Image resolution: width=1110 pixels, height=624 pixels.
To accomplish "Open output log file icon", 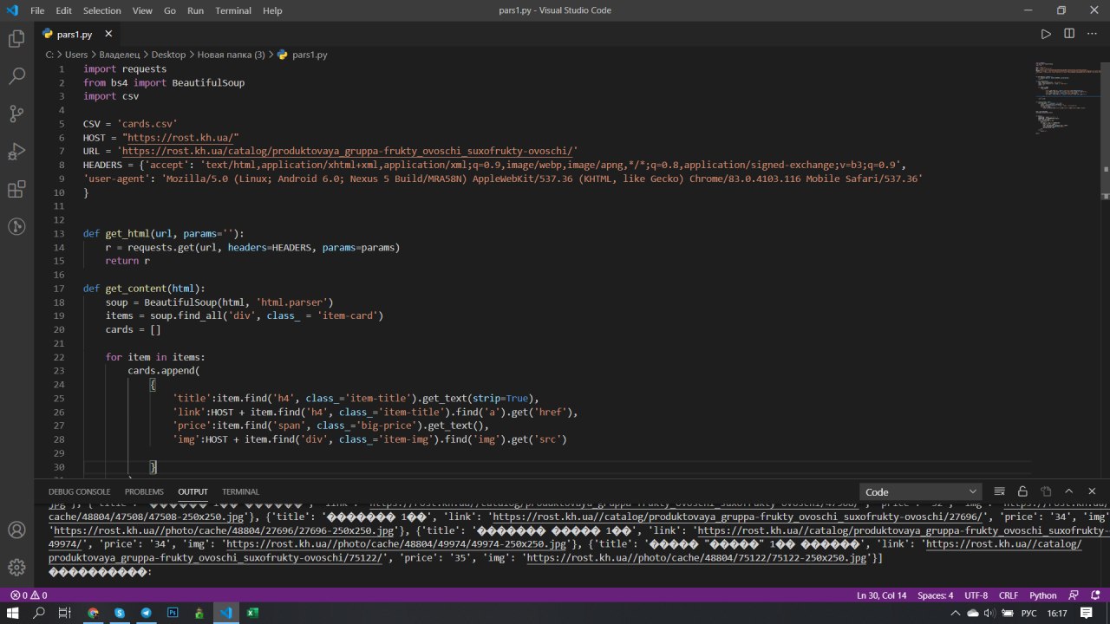I will [1046, 491].
